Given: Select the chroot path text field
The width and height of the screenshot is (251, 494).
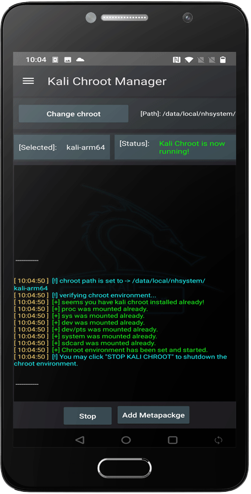Looking at the screenshot, I should point(188,114).
